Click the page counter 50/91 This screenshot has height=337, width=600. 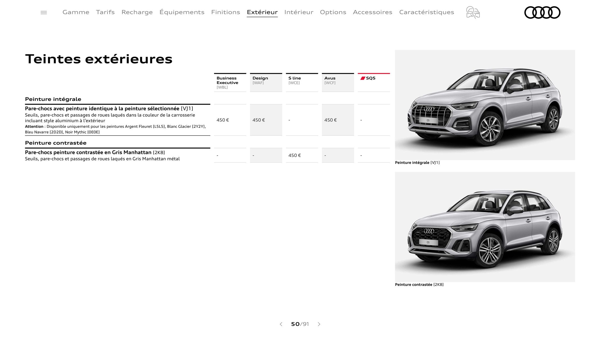(300, 324)
